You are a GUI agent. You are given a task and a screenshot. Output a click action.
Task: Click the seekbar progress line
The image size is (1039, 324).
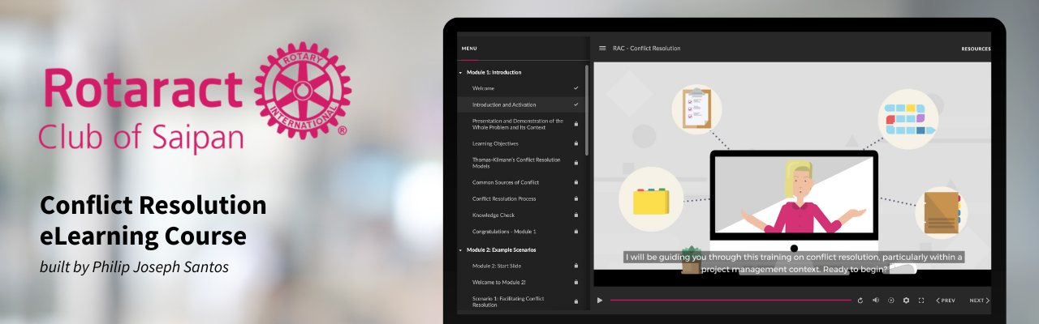tap(729, 301)
